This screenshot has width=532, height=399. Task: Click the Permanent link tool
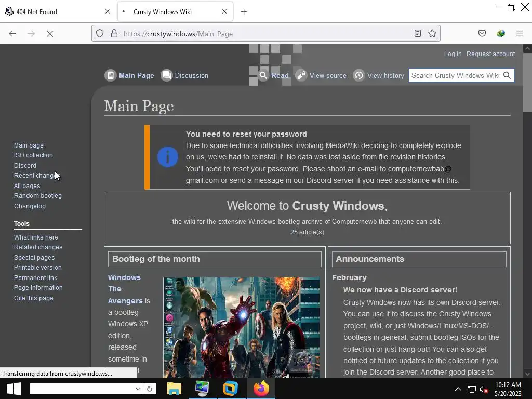[35, 278]
